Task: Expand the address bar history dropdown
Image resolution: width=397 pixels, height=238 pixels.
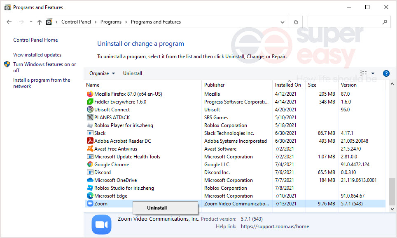Action: 282,22
